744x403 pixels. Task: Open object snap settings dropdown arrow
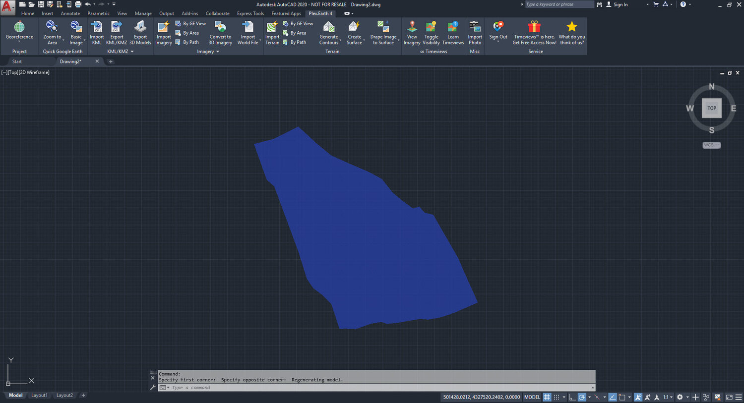[x=629, y=398]
